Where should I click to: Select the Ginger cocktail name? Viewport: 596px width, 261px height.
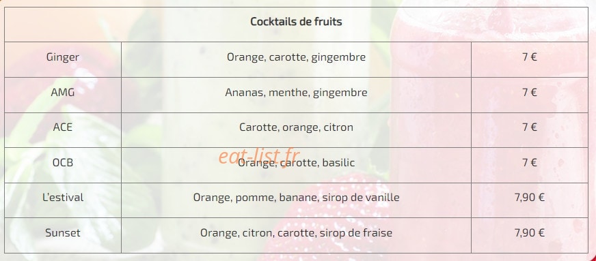click(x=63, y=57)
